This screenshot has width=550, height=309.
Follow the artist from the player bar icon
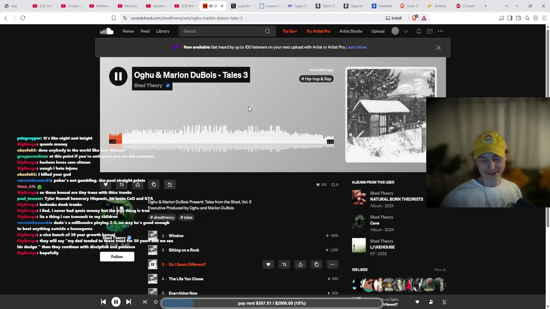(431, 302)
